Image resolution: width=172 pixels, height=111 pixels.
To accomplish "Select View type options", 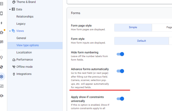I will pyautogui.click(x=35, y=45).
